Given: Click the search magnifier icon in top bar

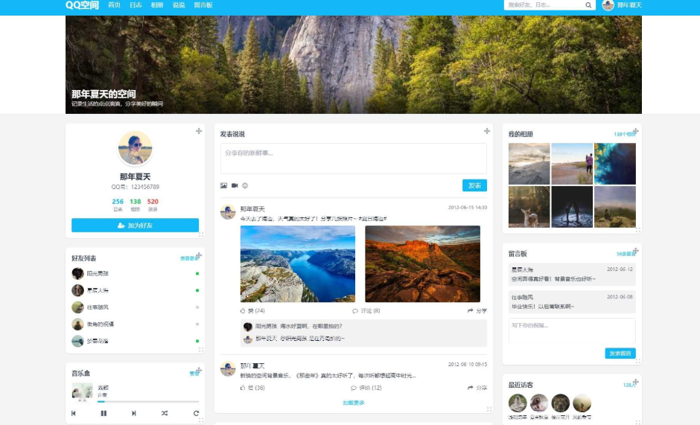Looking at the screenshot, I should [588, 5].
